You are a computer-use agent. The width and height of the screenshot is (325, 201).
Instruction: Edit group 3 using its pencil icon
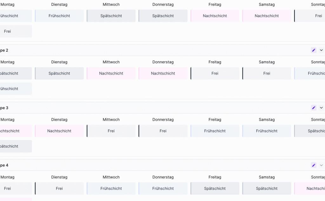[314, 108]
